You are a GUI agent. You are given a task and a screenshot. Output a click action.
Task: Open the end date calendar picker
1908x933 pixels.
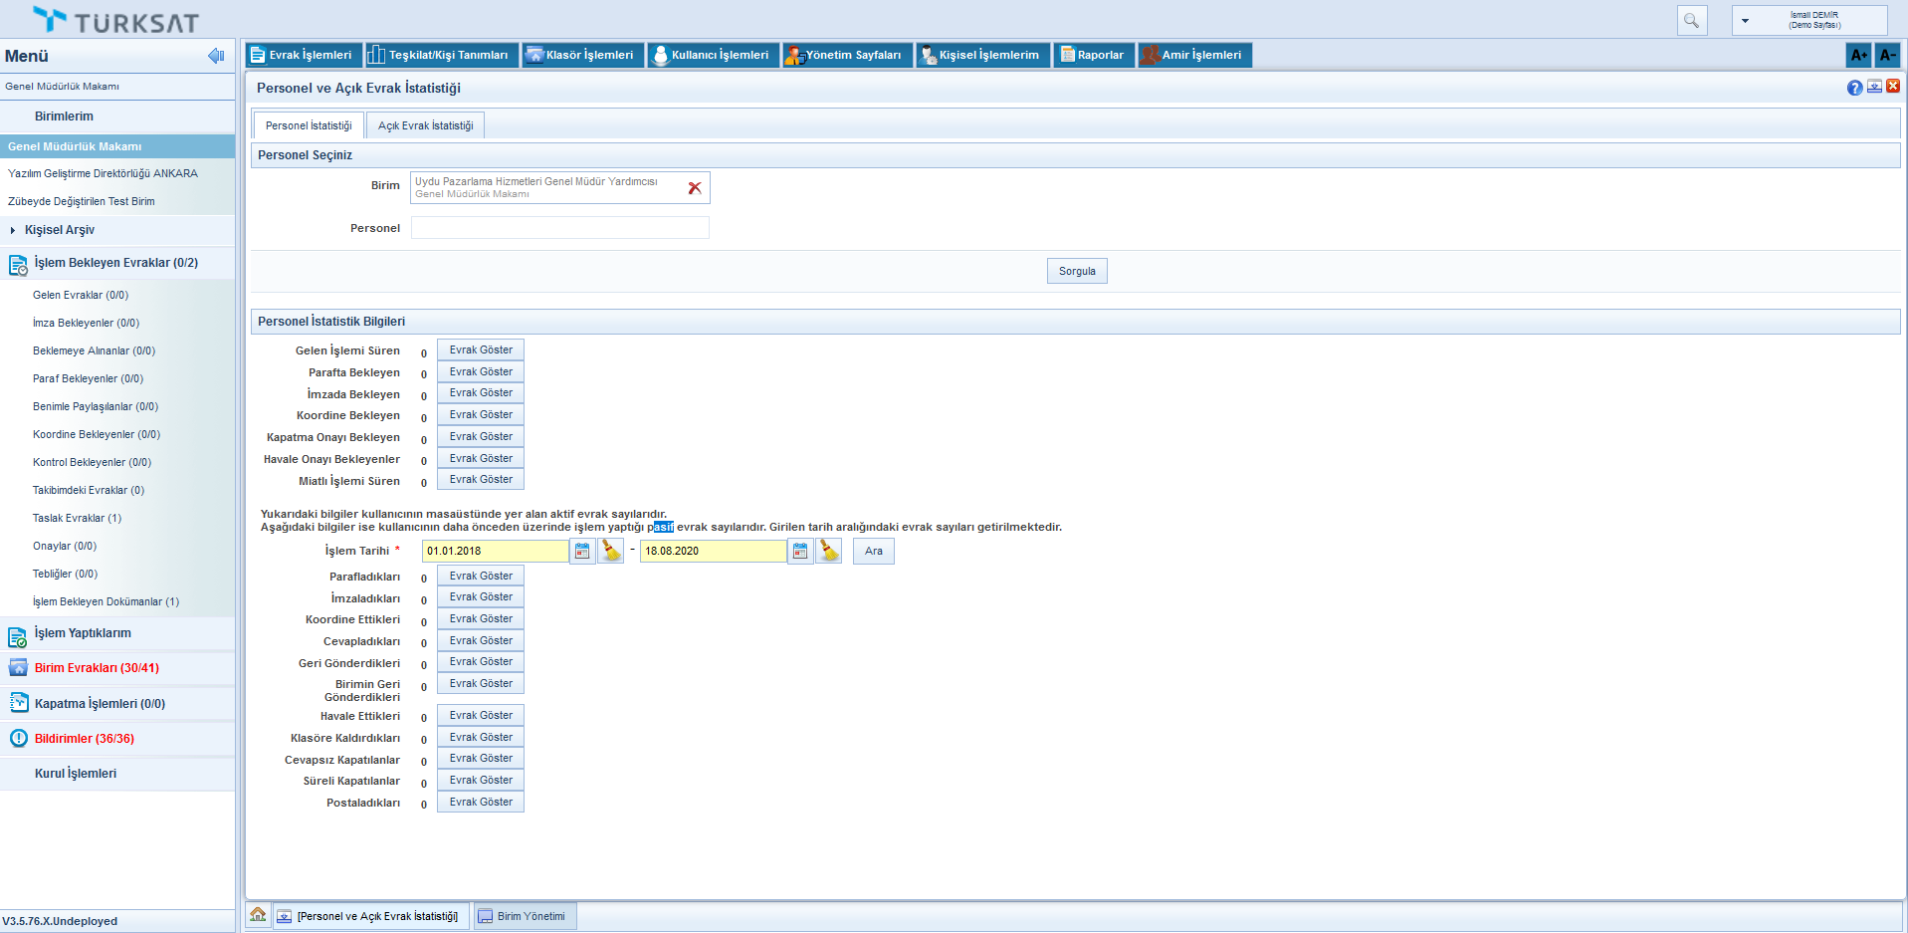coord(800,551)
